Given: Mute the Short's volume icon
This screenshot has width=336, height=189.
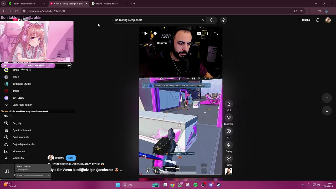Looking at the screenshot, I should coord(155,33).
